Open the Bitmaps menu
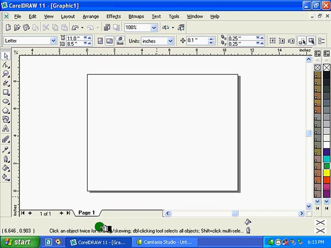This screenshot has width=331, height=248. tap(136, 17)
